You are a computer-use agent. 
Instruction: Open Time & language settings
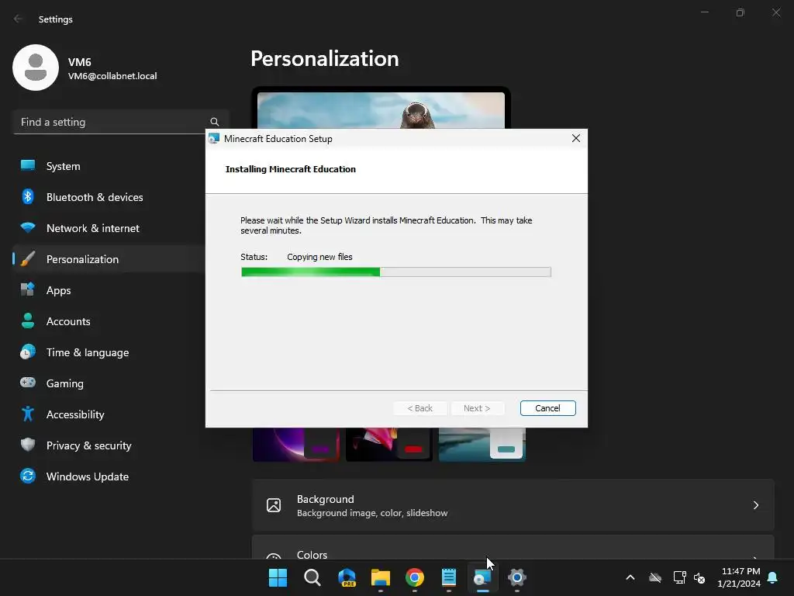109,352
